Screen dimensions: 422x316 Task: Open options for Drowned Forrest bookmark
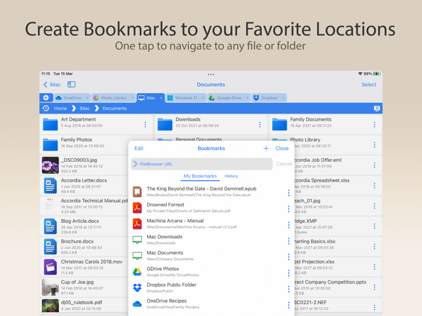[x=289, y=208]
